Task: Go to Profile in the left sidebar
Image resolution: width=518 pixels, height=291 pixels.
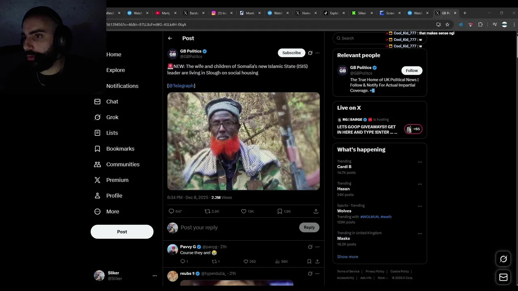Action: pyautogui.click(x=108, y=196)
